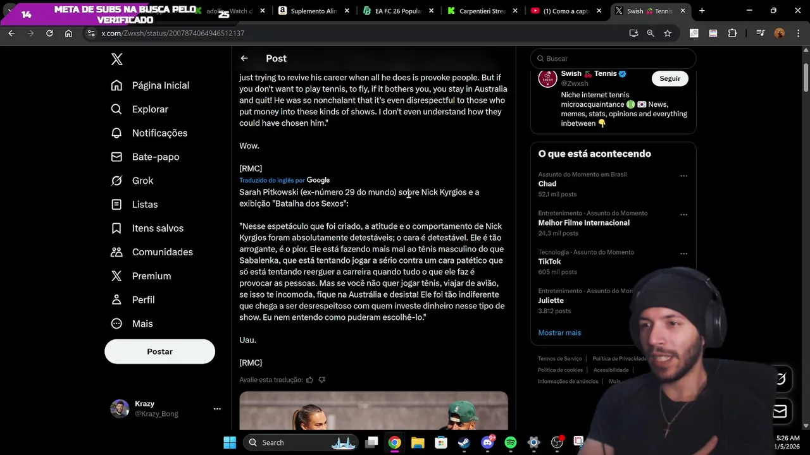Open the X logo home link
Screen dimensions: 810x455
click(x=117, y=59)
